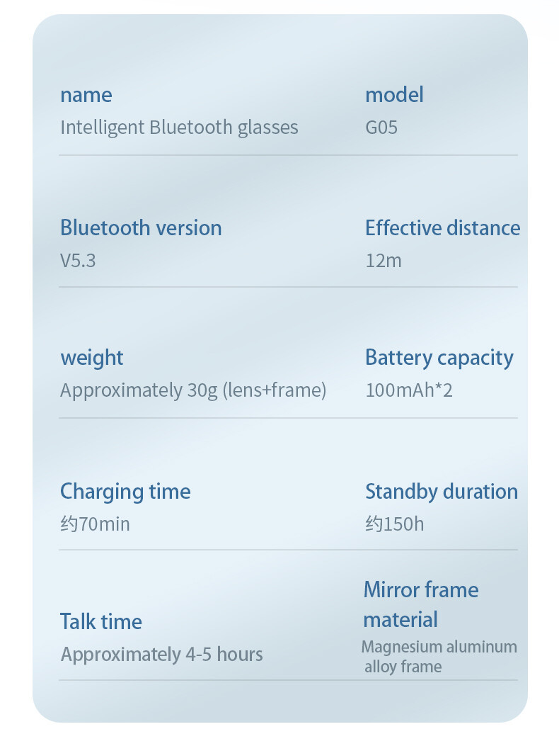Image resolution: width=559 pixels, height=746 pixels.
Task: Click the "Standby duration" heading
Action: click(x=441, y=492)
